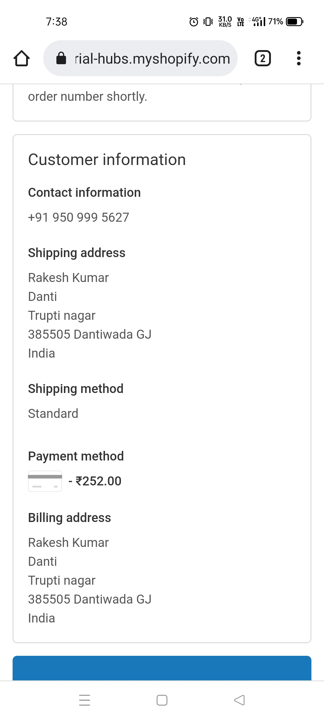
Task: Tap the Standard shipping method text
Action: (x=53, y=413)
